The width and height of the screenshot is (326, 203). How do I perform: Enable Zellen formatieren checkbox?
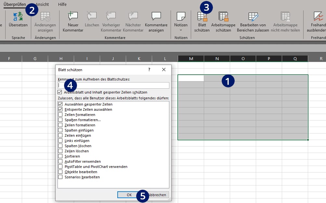tap(60, 114)
